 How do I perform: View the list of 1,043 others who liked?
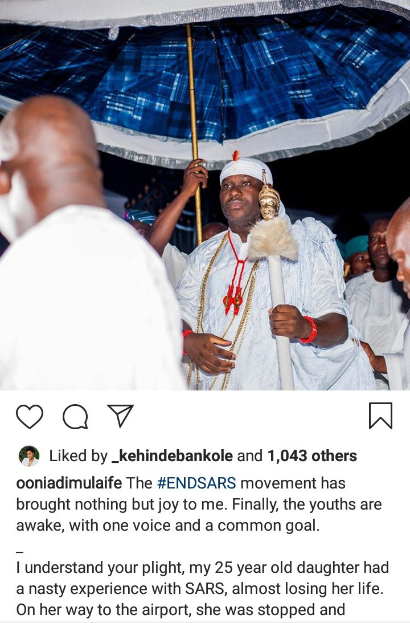point(312,456)
